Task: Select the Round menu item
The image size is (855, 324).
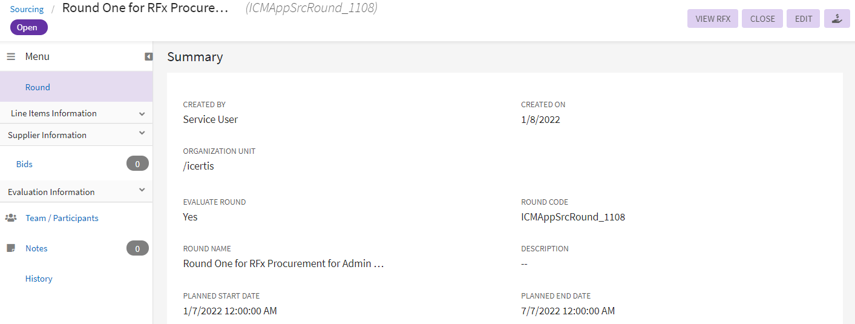Action: coord(76,87)
